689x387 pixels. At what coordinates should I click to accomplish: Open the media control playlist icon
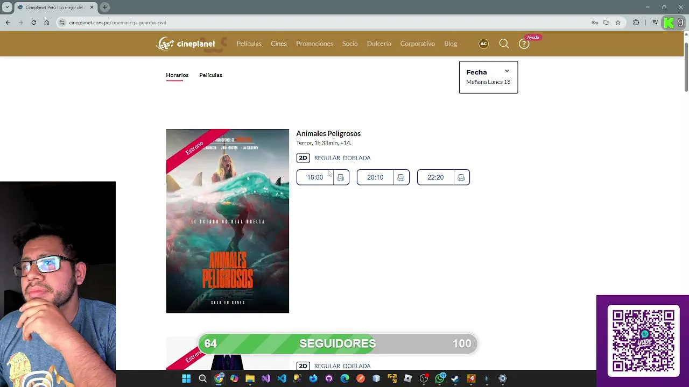click(655, 23)
